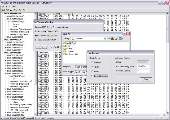This screenshot has width=170, height=120.
Task: Click the tree panel scroll-down arrow
Action: [35, 115]
